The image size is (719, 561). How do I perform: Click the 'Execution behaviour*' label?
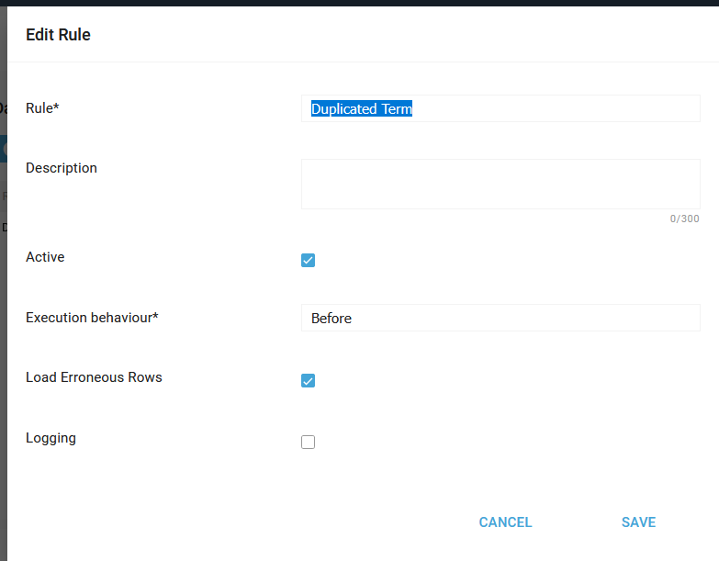pos(92,318)
